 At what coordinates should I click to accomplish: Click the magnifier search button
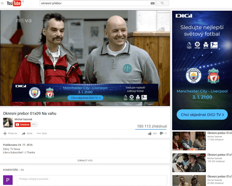pos(162,3)
